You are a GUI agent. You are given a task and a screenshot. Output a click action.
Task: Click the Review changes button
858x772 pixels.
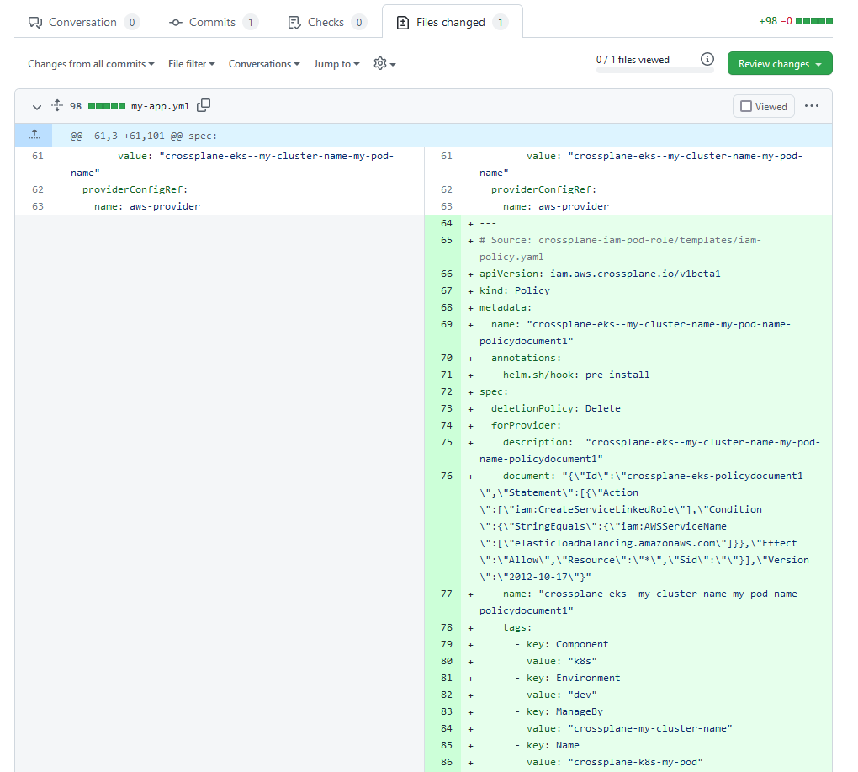click(x=779, y=64)
